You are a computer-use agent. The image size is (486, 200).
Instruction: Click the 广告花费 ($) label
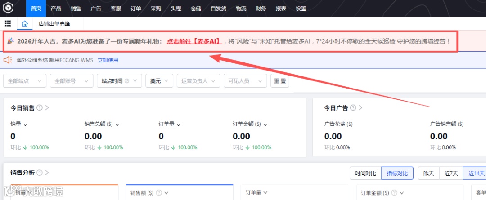[338, 124]
